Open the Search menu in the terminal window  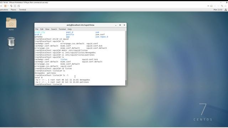click(x=54, y=29)
